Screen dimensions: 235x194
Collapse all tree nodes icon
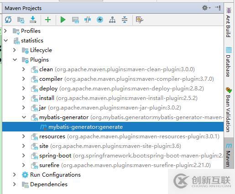click(125, 20)
